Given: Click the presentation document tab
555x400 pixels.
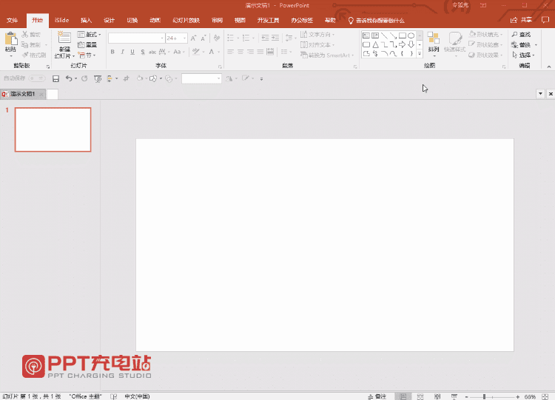Looking at the screenshot, I should [23, 94].
